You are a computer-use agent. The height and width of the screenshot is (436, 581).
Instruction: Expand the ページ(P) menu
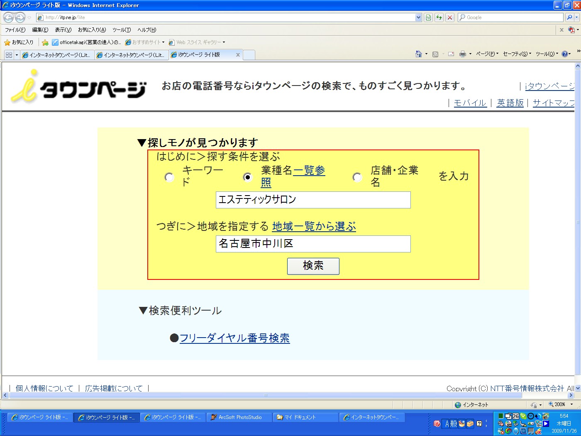tap(487, 54)
